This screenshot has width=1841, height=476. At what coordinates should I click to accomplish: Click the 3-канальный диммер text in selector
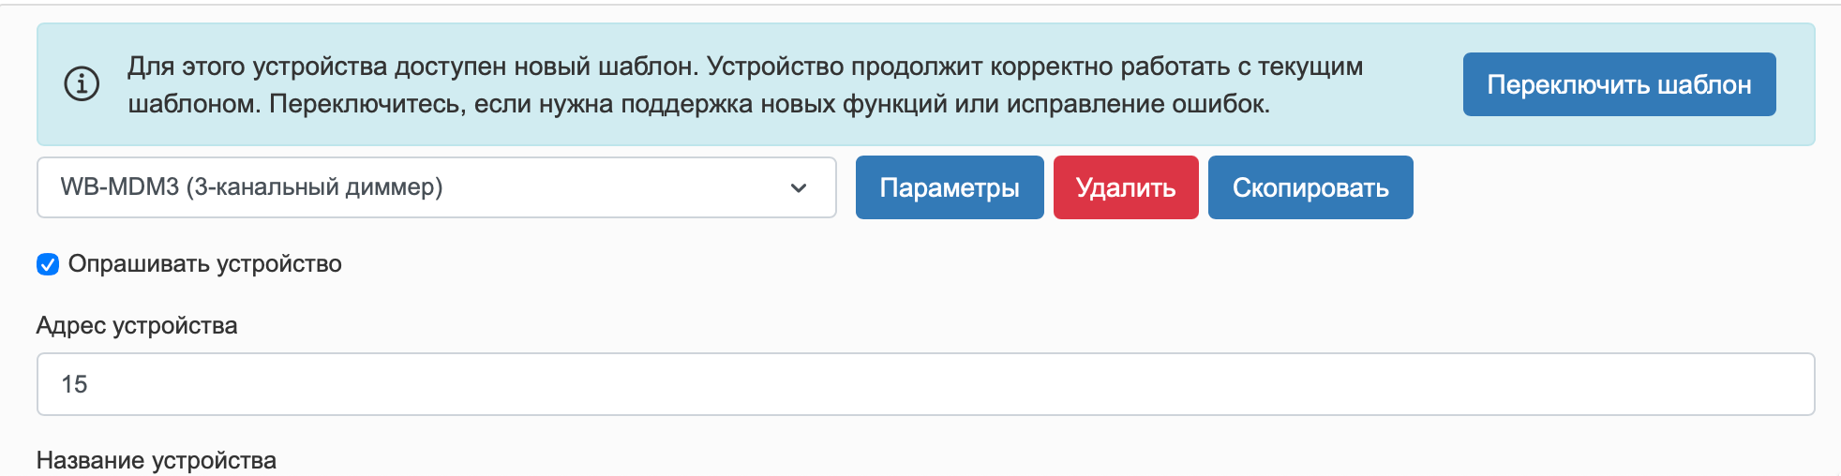[x=314, y=186]
